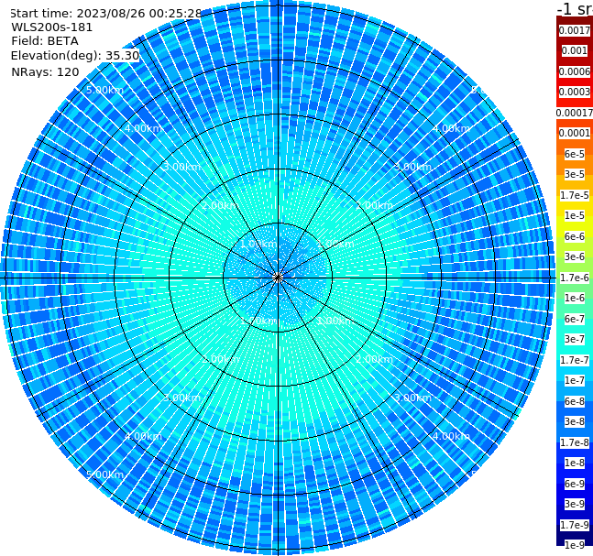This screenshot has width=593, height=556.
Task: Select the 0.0003 colorbar value
Action: click(x=575, y=92)
